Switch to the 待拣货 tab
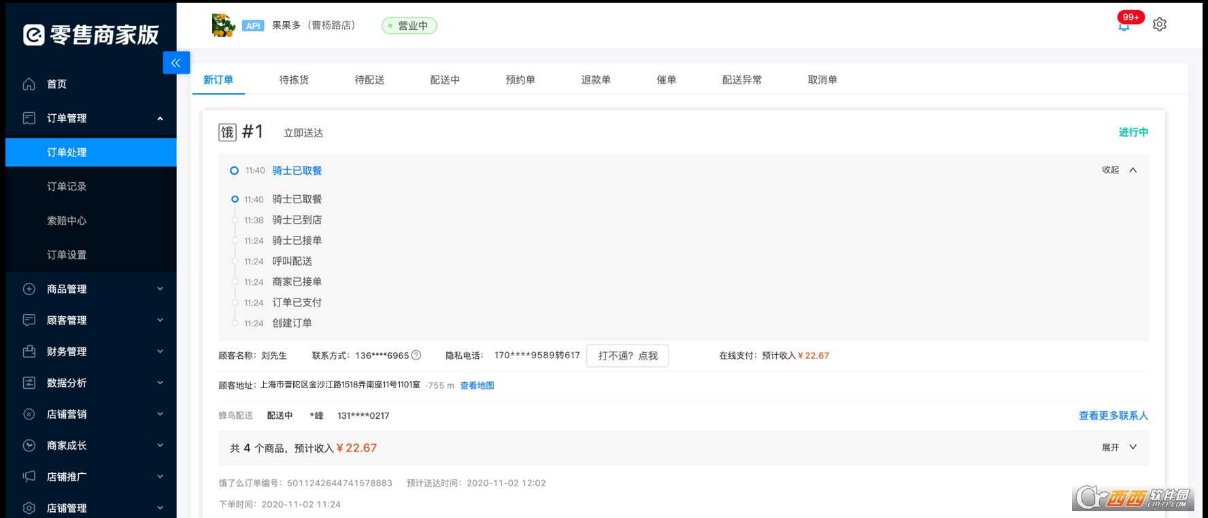This screenshot has height=518, width=1208. click(294, 80)
